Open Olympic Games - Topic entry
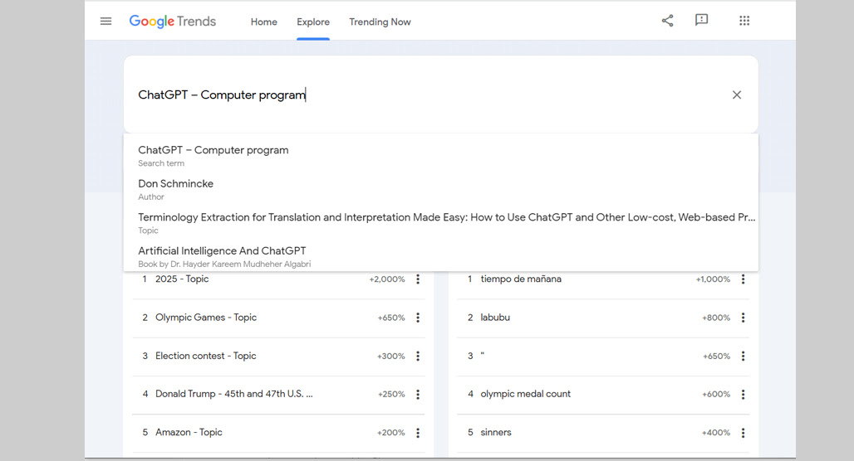This screenshot has height=461, width=854. click(x=206, y=318)
